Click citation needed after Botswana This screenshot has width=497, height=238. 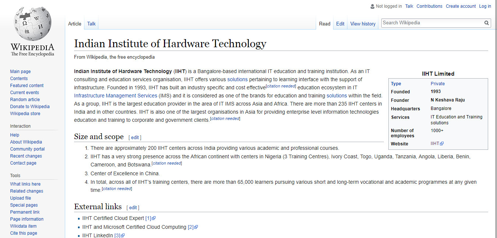167,163
